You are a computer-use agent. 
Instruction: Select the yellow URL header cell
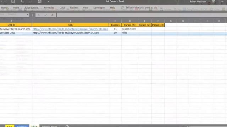click(71, 25)
